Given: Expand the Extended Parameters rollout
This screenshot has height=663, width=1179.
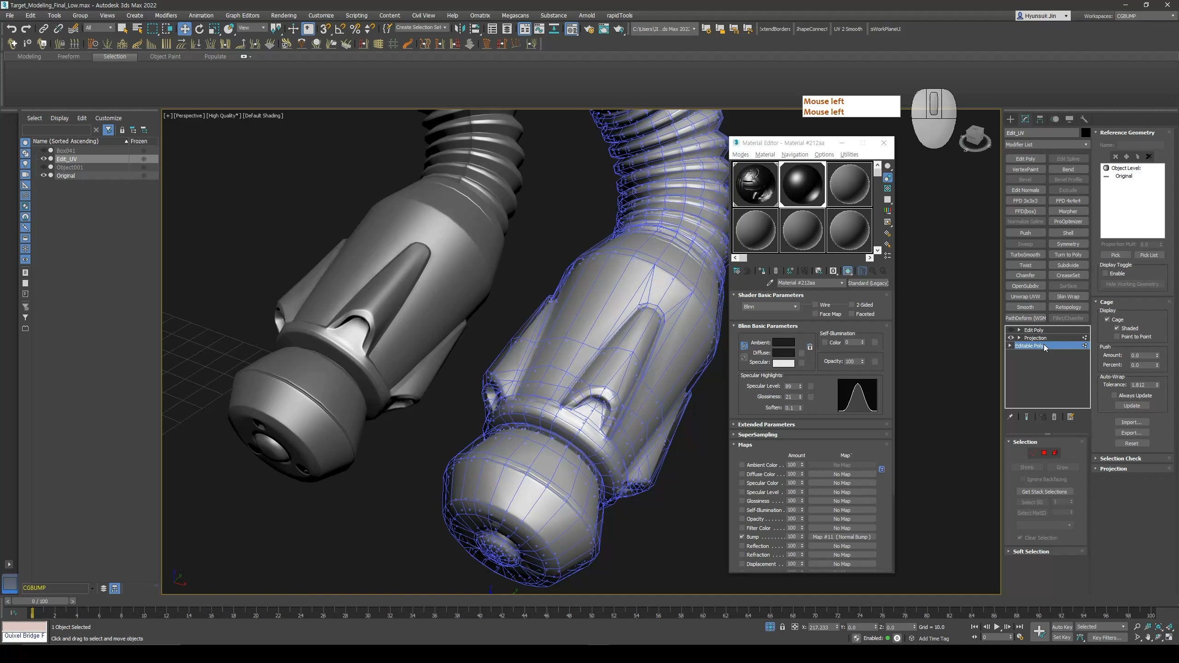Looking at the screenshot, I should [x=766, y=425].
